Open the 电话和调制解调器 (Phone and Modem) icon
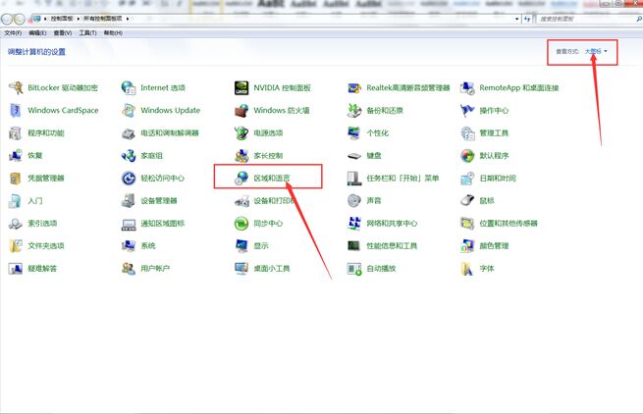 [x=129, y=132]
